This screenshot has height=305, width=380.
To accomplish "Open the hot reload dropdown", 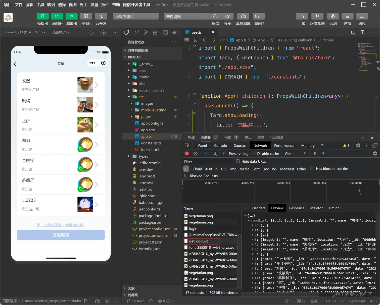I will [x=61, y=32].
